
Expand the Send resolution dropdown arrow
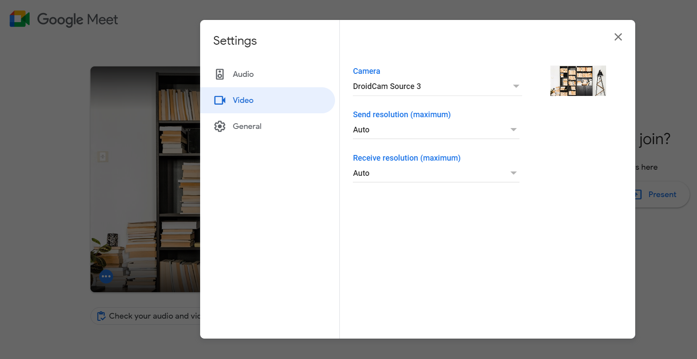coord(513,130)
